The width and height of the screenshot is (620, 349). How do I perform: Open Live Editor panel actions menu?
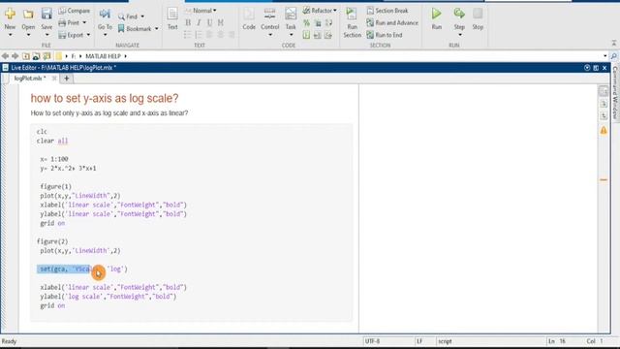click(x=587, y=68)
